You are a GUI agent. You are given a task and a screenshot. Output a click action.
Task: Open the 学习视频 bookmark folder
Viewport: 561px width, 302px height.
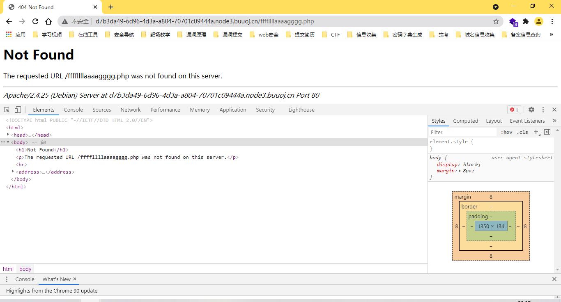47,34
